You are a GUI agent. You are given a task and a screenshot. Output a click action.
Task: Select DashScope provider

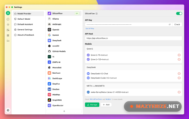coord(64,78)
